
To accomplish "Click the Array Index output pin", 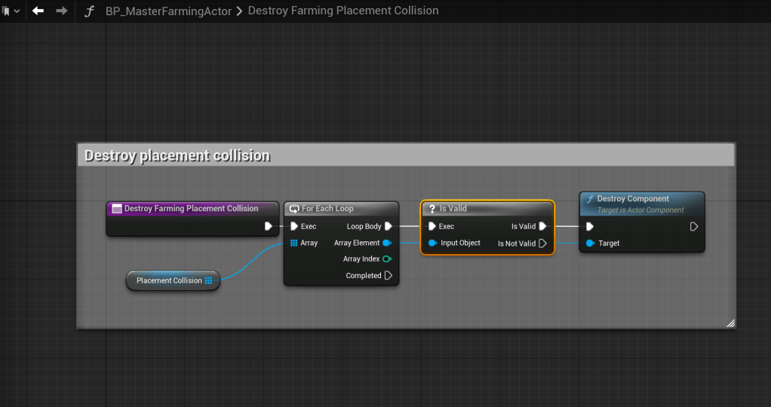I will (x=387, y=259).
